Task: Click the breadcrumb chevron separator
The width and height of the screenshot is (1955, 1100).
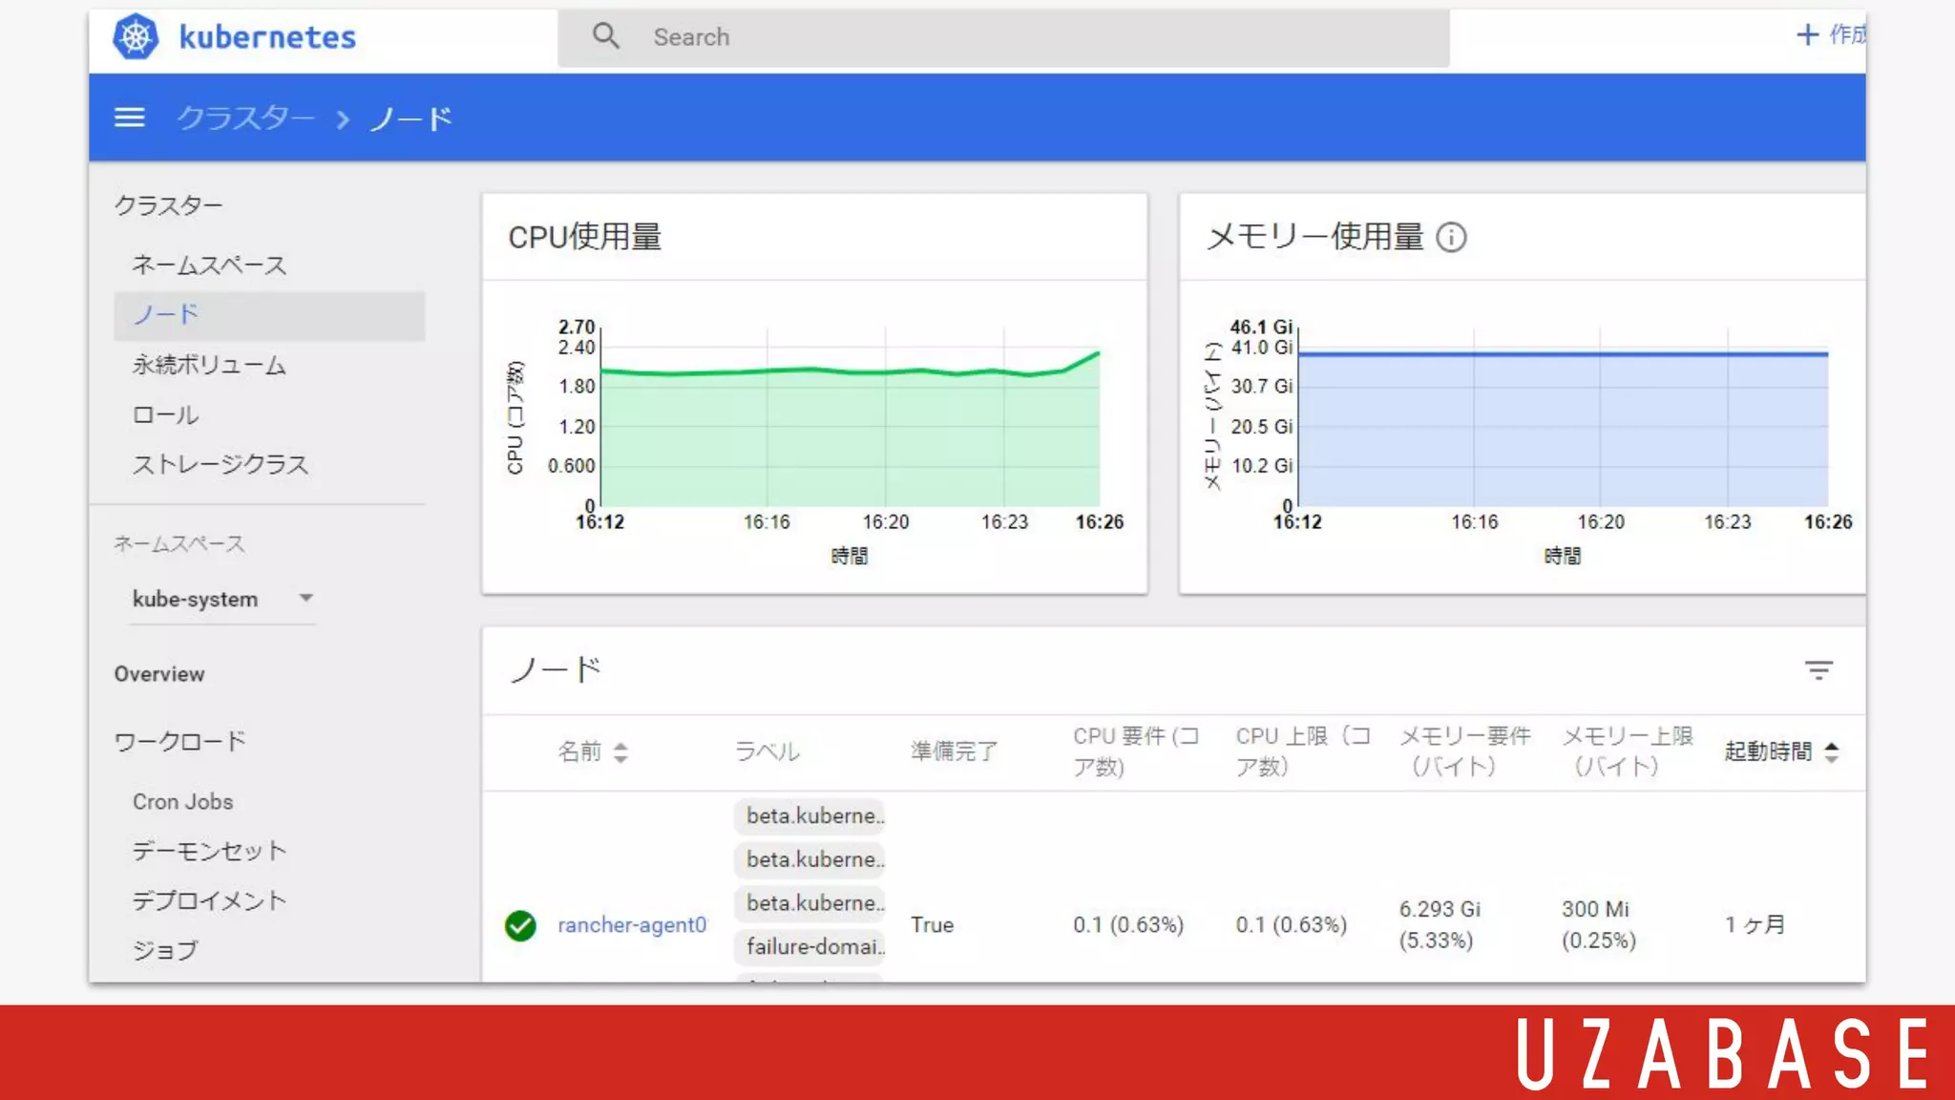Action: point(343,119)
